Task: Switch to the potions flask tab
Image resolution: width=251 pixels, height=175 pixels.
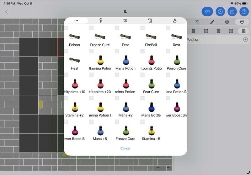Action: [175, 20]
